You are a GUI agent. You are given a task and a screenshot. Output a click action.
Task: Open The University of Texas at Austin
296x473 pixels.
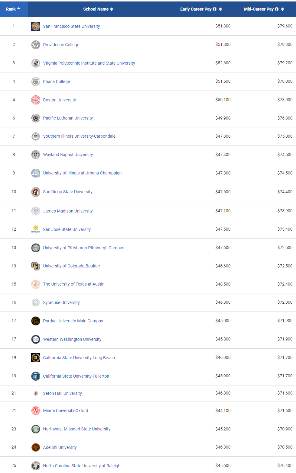click(74, 284)
